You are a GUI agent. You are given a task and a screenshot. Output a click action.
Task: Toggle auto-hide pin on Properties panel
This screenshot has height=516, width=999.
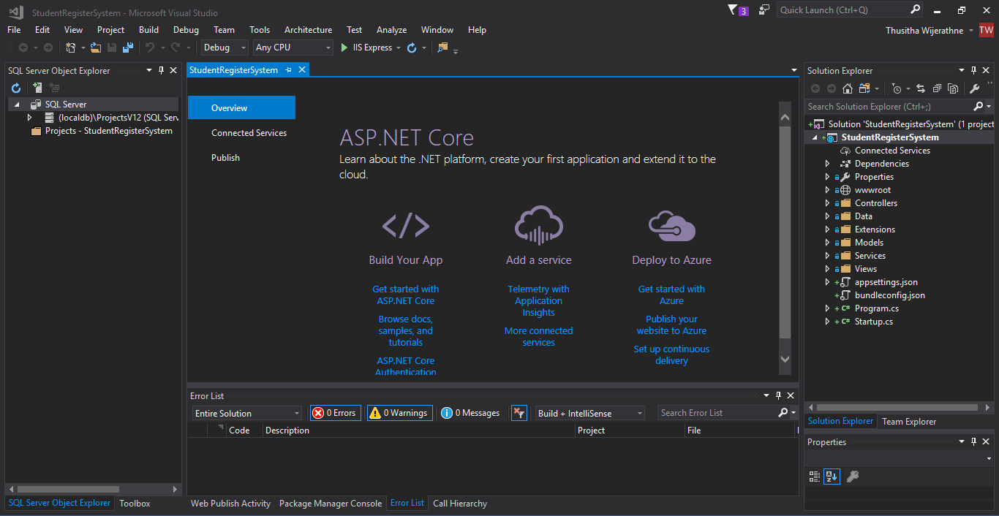(973, 441)
